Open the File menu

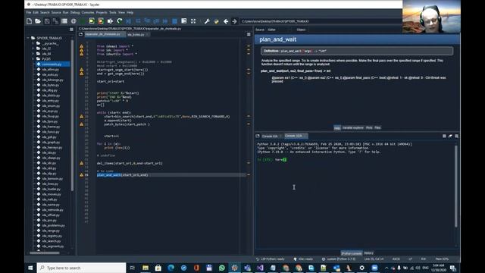click(29, 12)
